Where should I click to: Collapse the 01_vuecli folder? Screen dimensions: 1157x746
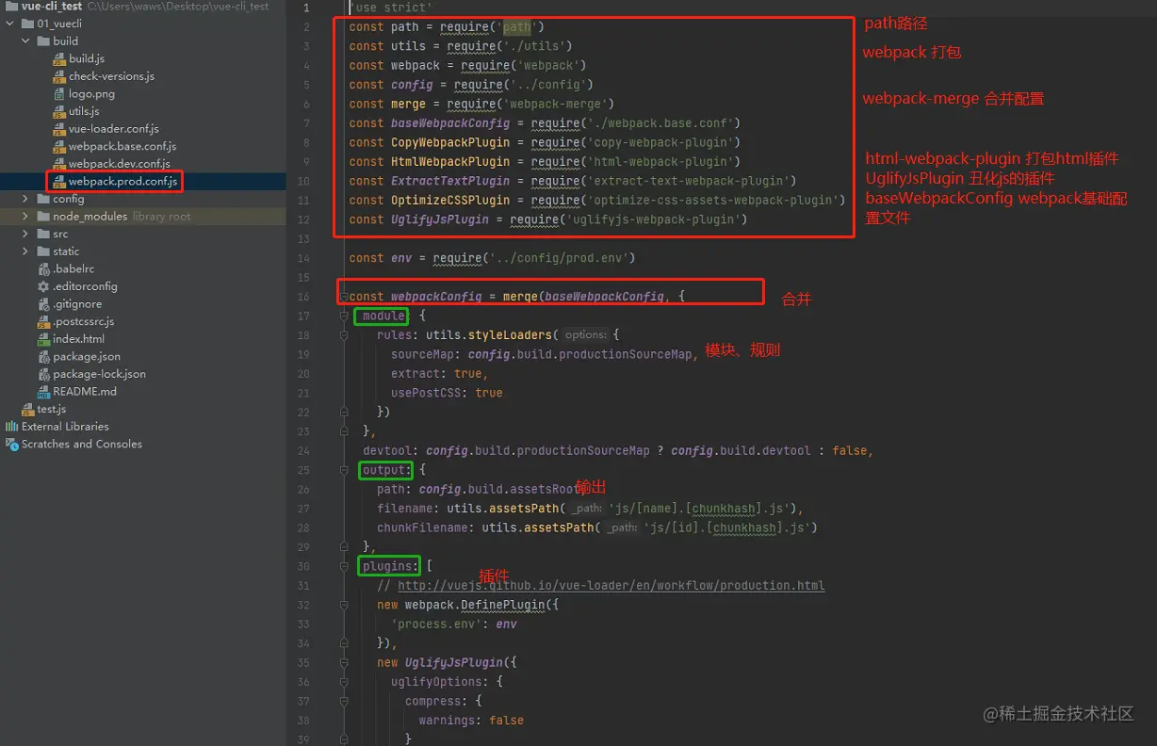pyautogui.click(x=10, y=24)
